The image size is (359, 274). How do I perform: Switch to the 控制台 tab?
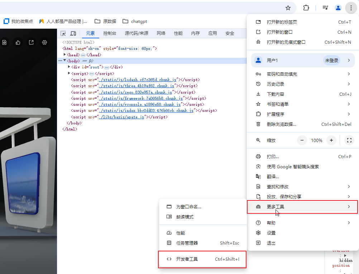110,33
